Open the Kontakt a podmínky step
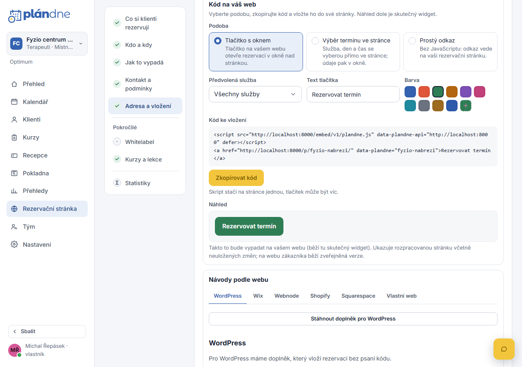 pos(145,84)
